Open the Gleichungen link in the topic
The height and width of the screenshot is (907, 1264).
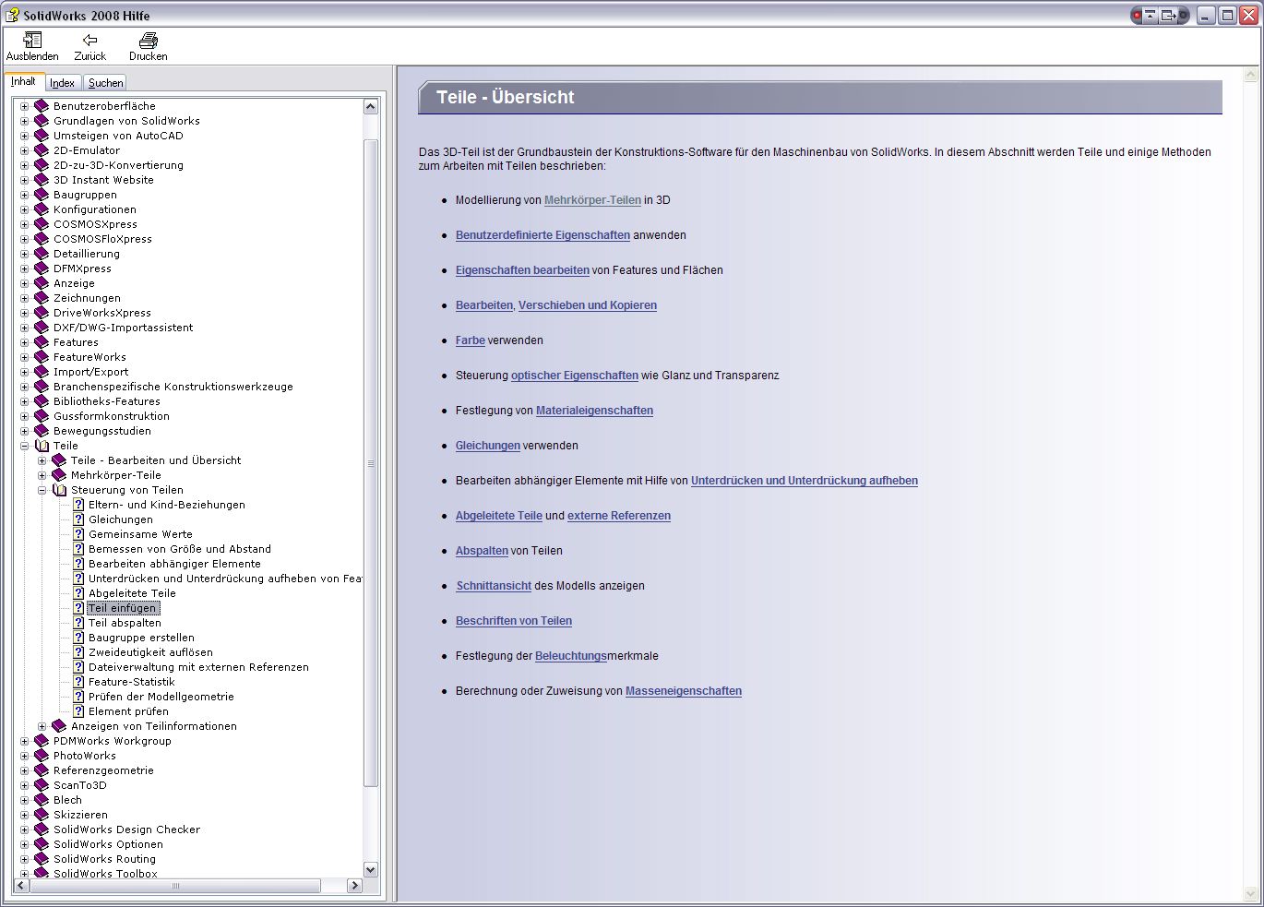point(488,446)
